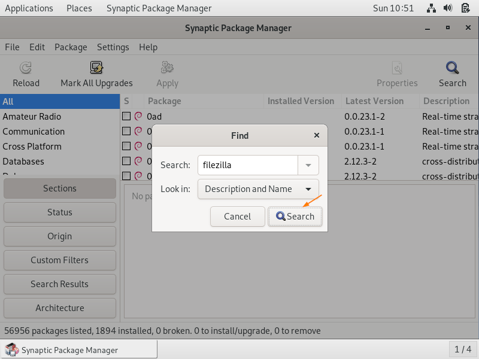The image size is (479, 359).
Task: Click the status bar text "56956 packages listed"
Action: (48, 331)
